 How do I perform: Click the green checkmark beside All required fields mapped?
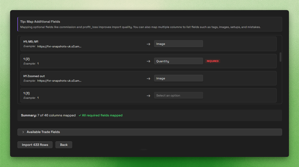click(80, 115)
